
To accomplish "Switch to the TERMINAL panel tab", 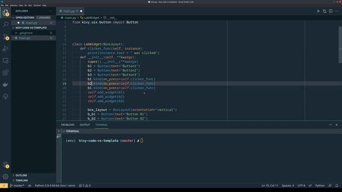I will click(102, 125).
